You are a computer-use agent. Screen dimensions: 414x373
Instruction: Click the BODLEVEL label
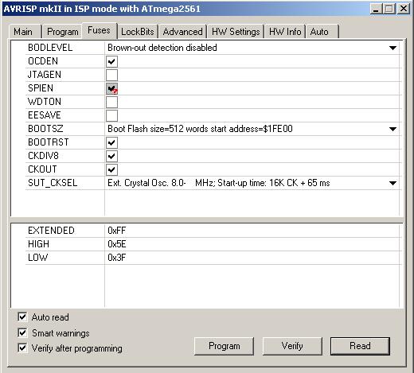tap(50, 48)
